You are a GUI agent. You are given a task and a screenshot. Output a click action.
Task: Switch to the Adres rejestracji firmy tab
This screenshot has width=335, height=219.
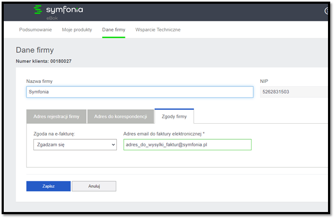(x=57, y=117)
